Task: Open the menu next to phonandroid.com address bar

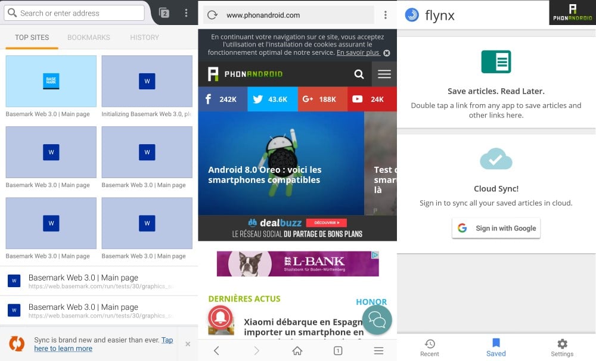Action: 386,14
